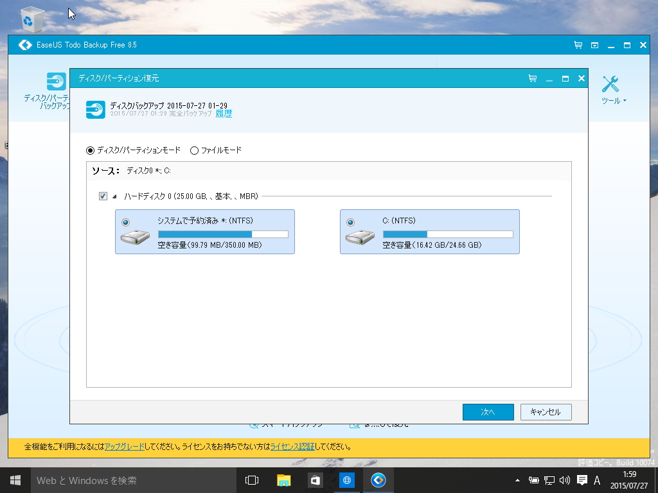The image size is (658, 493).
Task: Click shopping cart icon in main EaseUS title bar
Action: 578,45
